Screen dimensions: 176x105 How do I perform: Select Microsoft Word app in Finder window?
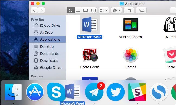click(90, 25)
